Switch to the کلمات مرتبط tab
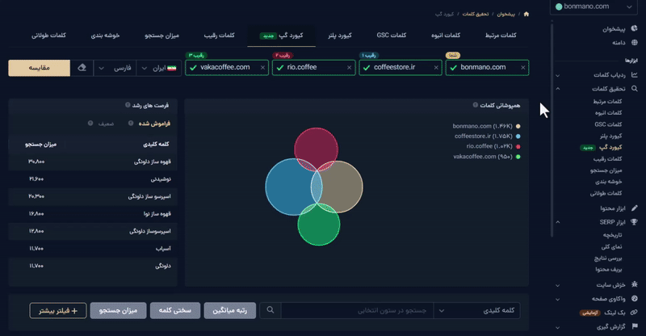646x336 pixels. pos(498,36)
